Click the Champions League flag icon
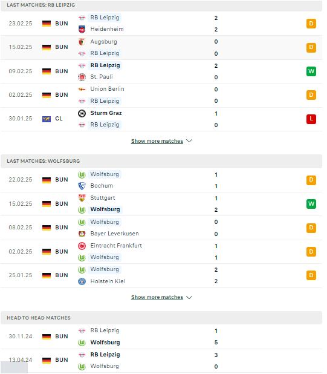This screenshot has height=374, width=327. [47, 119]
